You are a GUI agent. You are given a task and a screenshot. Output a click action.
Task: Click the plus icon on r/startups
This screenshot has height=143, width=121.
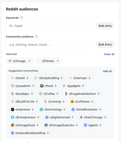89,78
